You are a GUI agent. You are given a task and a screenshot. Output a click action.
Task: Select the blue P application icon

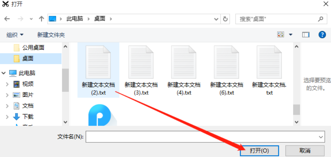click(103, 115)
